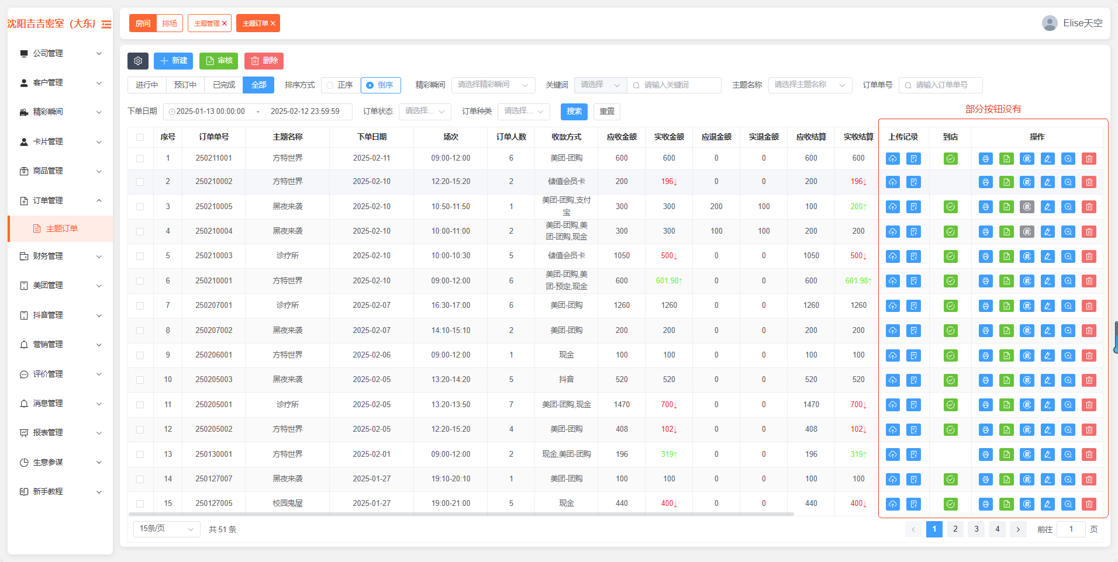Open the 关键词 type dropdown
The width and height of the screenshot is (1118, 562).
601,85
